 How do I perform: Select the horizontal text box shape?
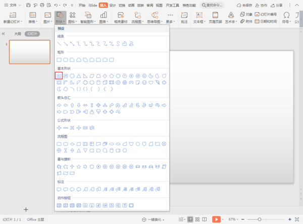59,75
